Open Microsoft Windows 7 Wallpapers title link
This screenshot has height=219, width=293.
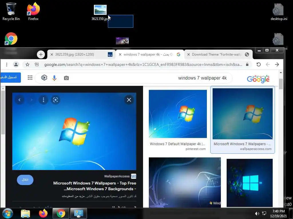[x=94, y=186]
